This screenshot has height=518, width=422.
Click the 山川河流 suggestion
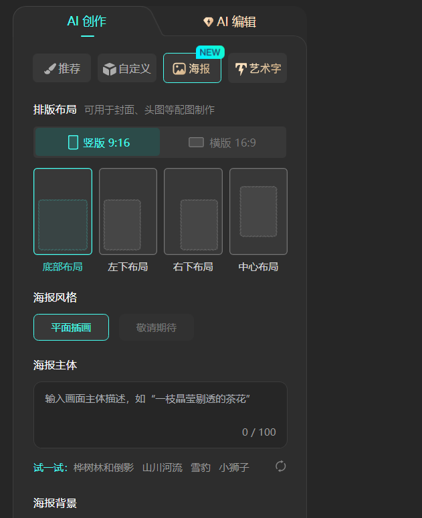coord(162,467)
